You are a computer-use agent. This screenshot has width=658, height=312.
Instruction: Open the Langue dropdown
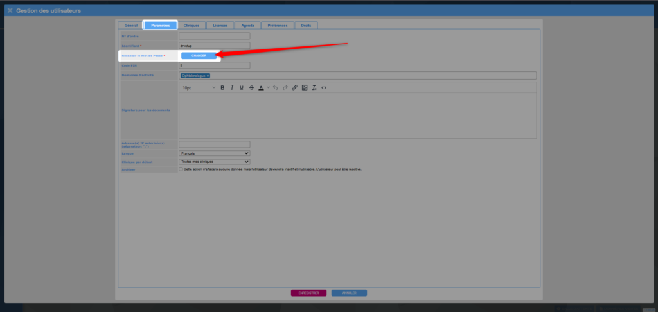[x=214, y=153]
